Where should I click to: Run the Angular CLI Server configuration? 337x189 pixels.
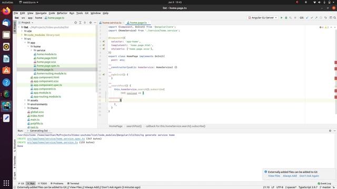coord(281,18)
